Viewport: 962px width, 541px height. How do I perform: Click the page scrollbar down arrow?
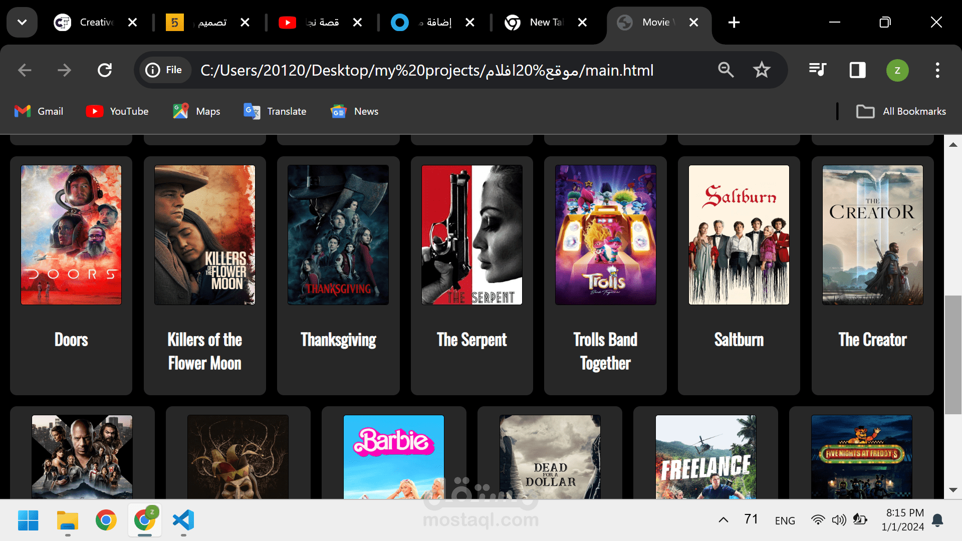tap(952, 491)
